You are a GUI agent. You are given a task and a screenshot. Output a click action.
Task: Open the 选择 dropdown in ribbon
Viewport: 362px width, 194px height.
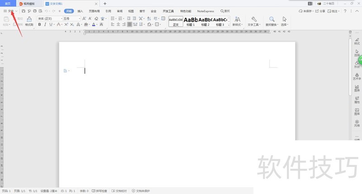285,21
